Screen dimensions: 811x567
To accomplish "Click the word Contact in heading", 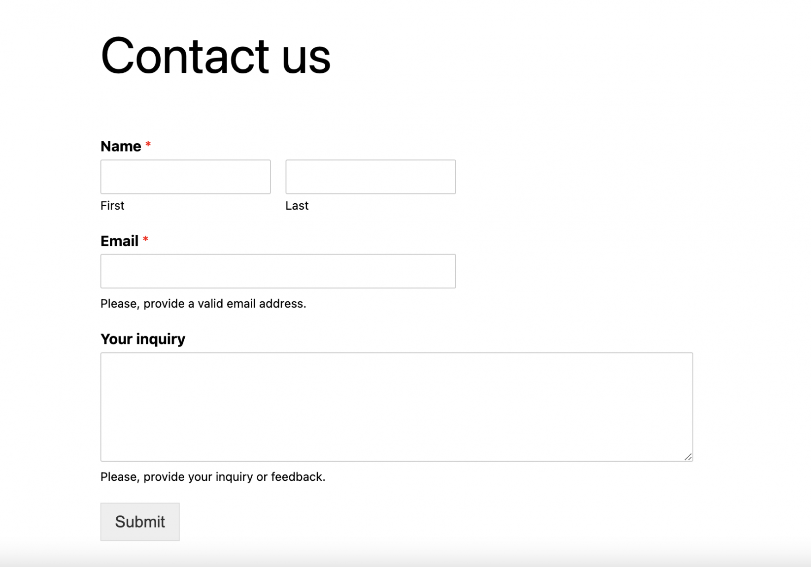I will (x=185, y=56).
